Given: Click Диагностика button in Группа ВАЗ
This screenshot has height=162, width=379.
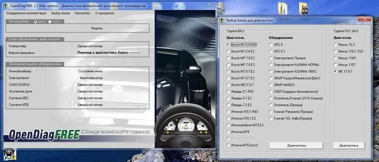Looking at the screenshot, I should pos(296,145).
